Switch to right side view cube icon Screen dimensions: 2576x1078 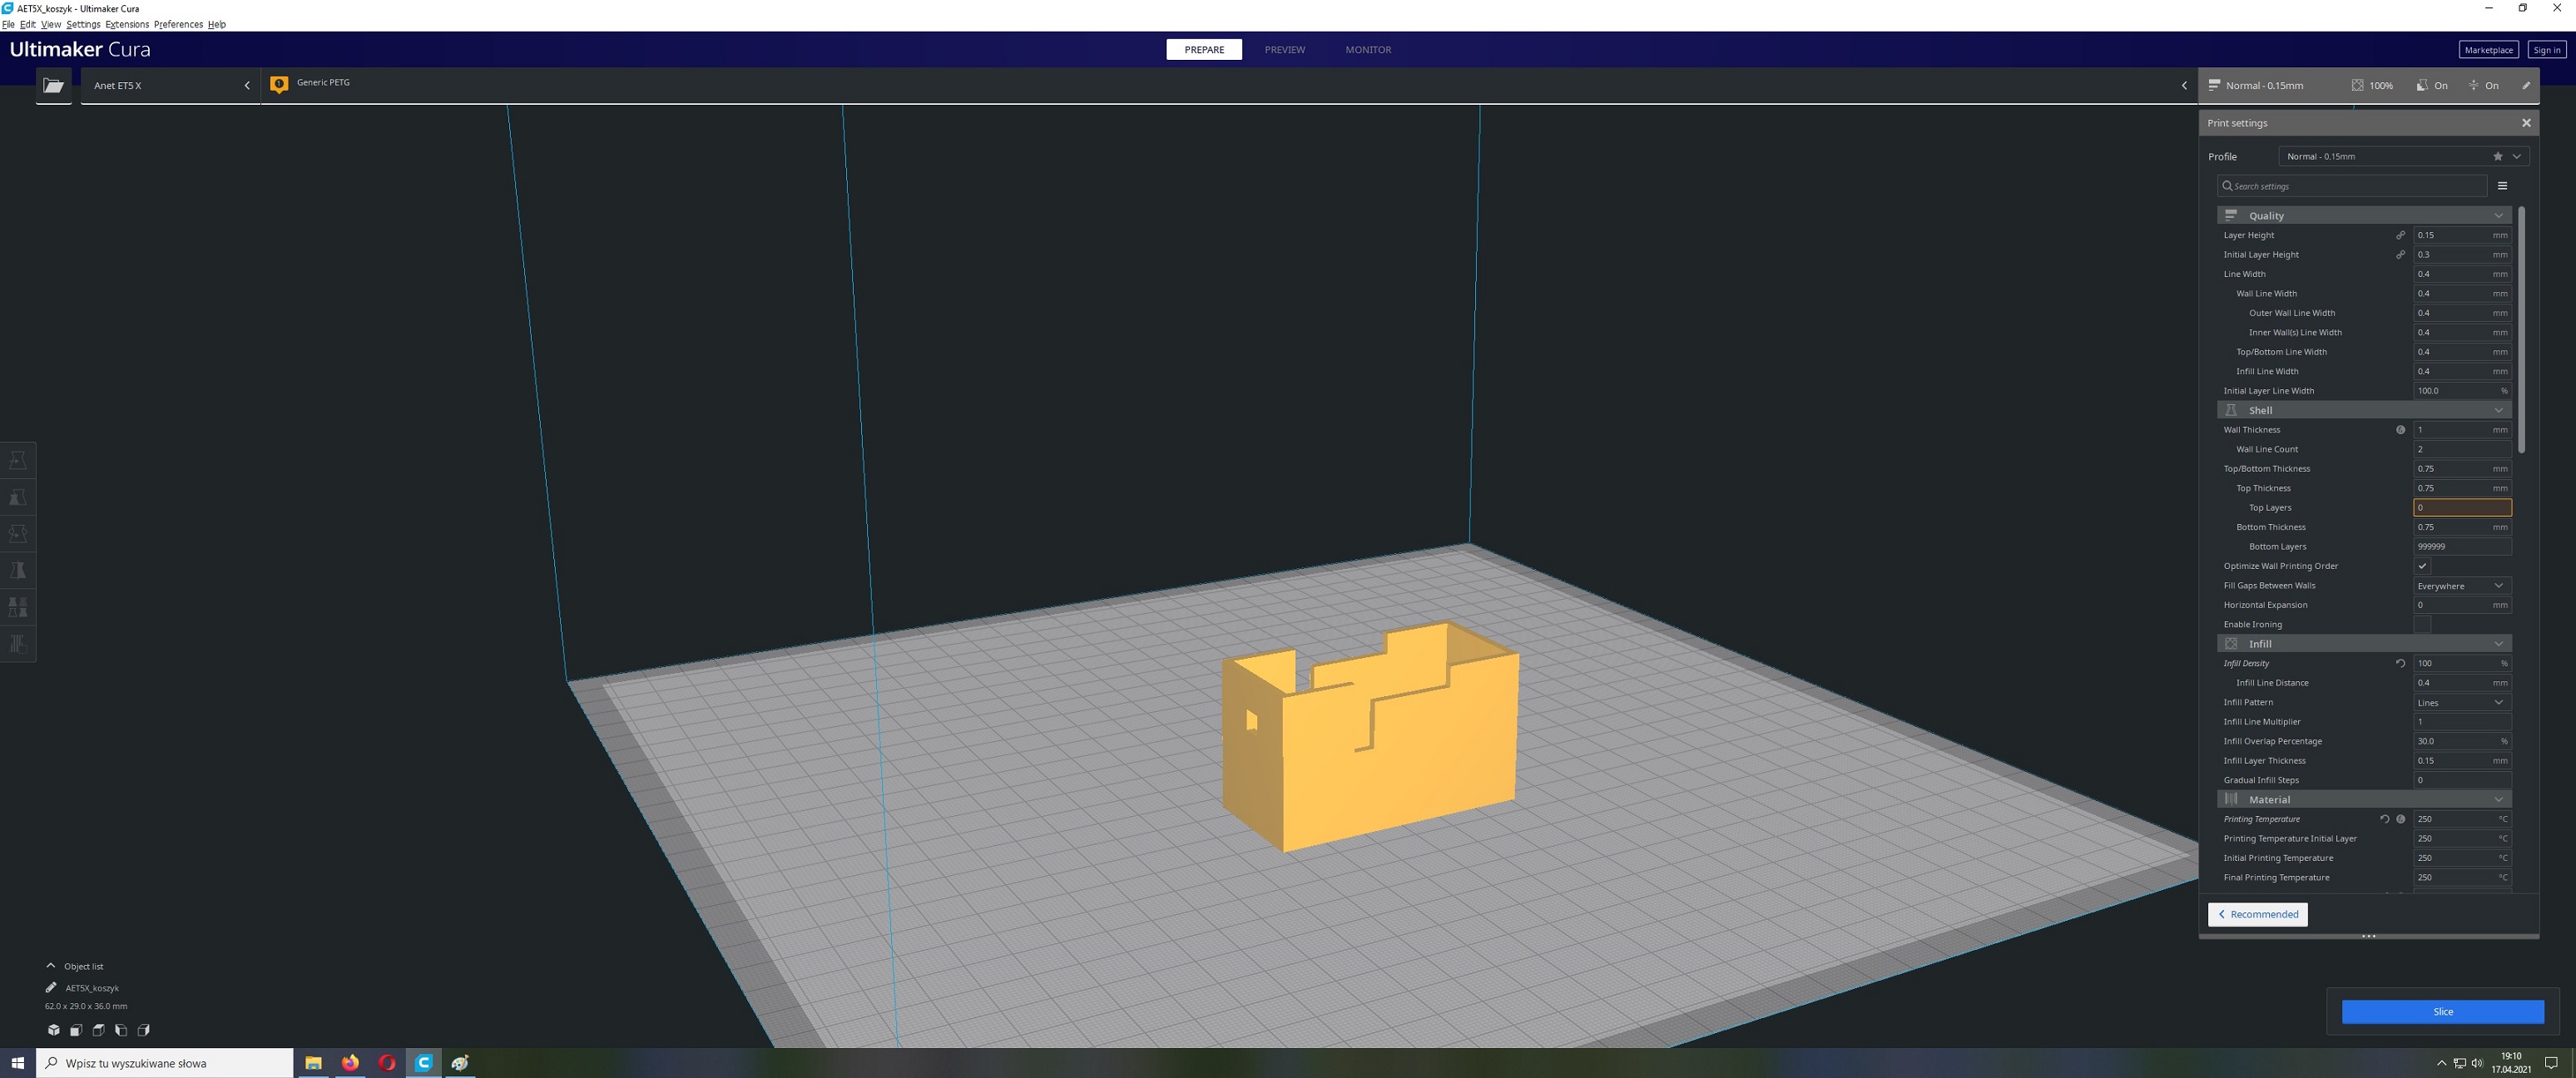click(143, 1030)
